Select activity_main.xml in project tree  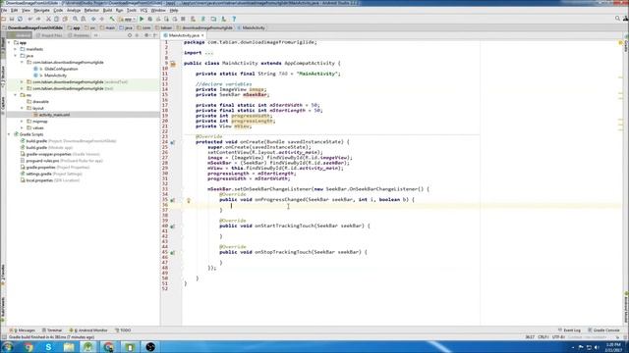click(x=54, y=115)
